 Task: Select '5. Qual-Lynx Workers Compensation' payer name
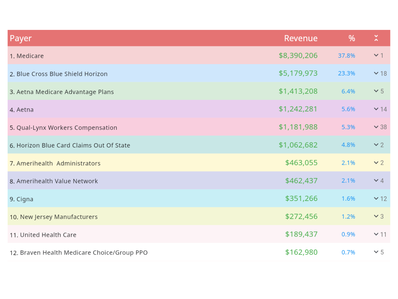[63, 128]
